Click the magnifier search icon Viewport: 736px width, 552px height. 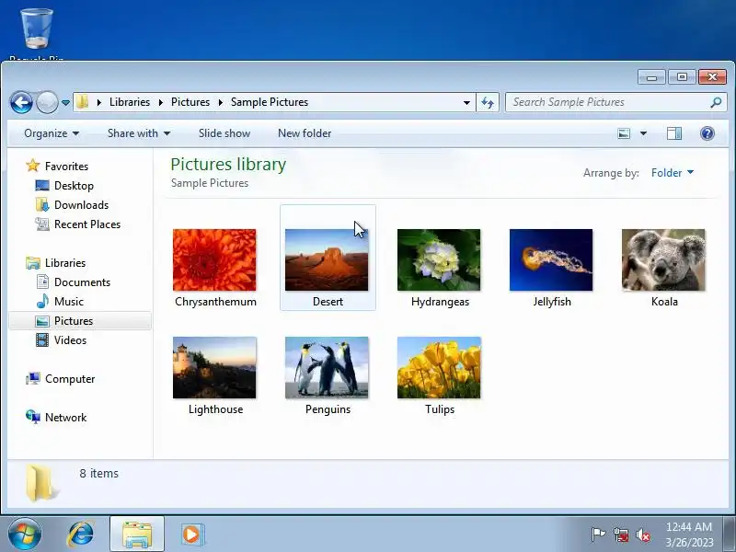717,102
